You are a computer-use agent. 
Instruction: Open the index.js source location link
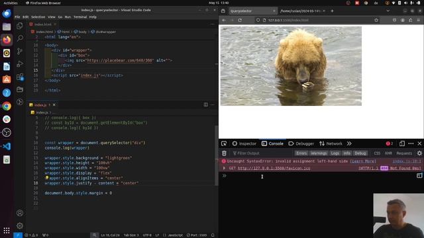point(407,161)
